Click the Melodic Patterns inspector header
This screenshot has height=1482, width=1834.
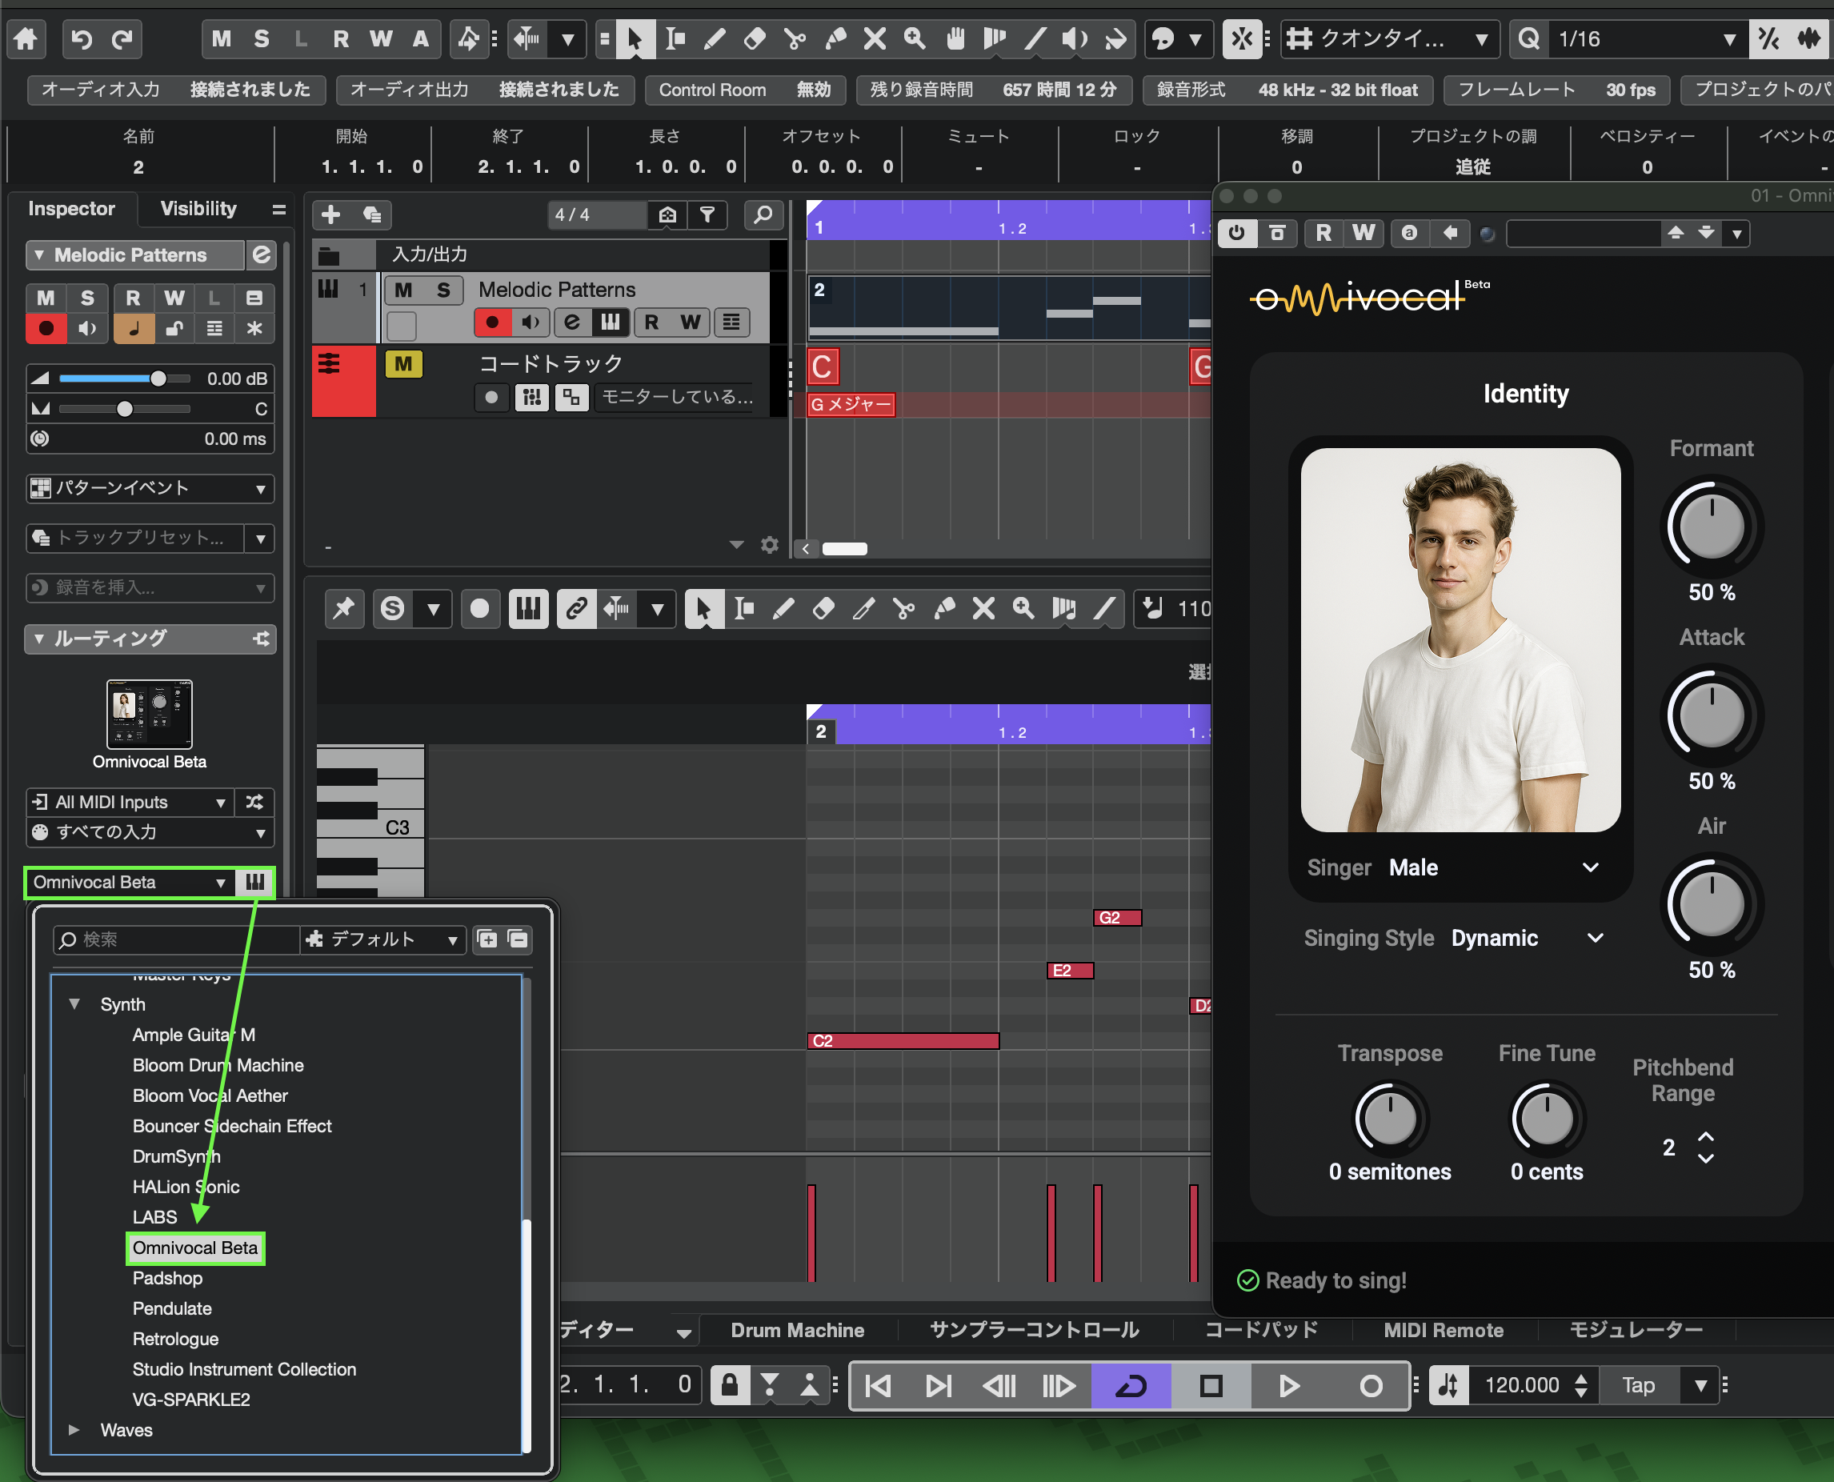(x=135, y=255)
